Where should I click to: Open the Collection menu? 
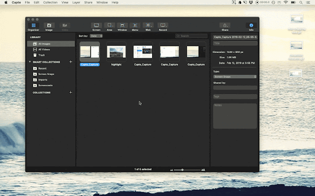50,2
